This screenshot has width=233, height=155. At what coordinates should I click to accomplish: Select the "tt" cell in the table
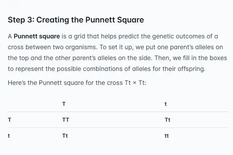click(167, 136)
